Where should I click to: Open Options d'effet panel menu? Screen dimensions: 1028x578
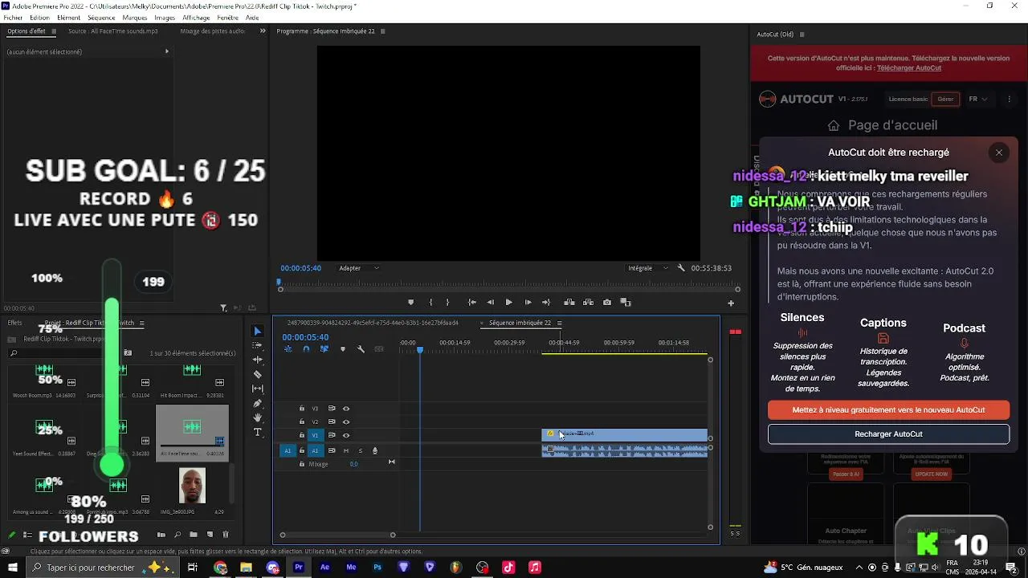(54, 31)
